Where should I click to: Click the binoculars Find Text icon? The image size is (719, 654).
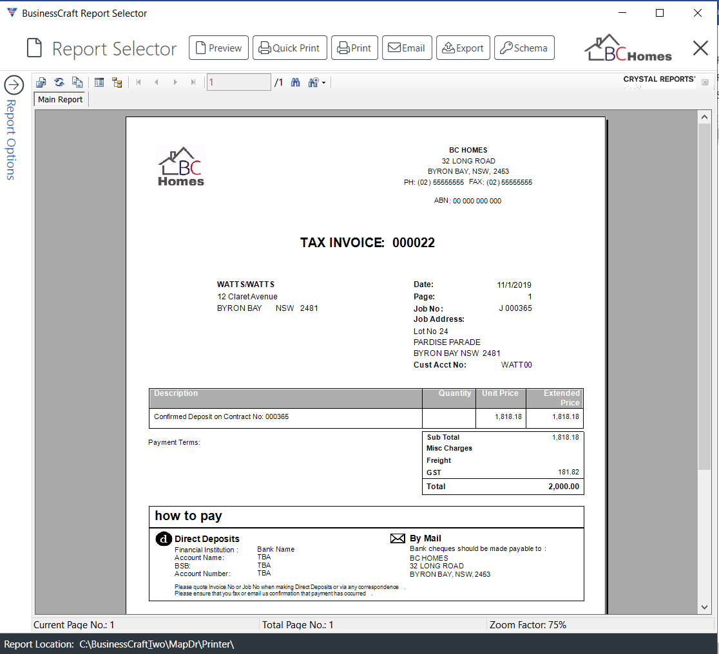pyautogui.click(x=295, y=82)
